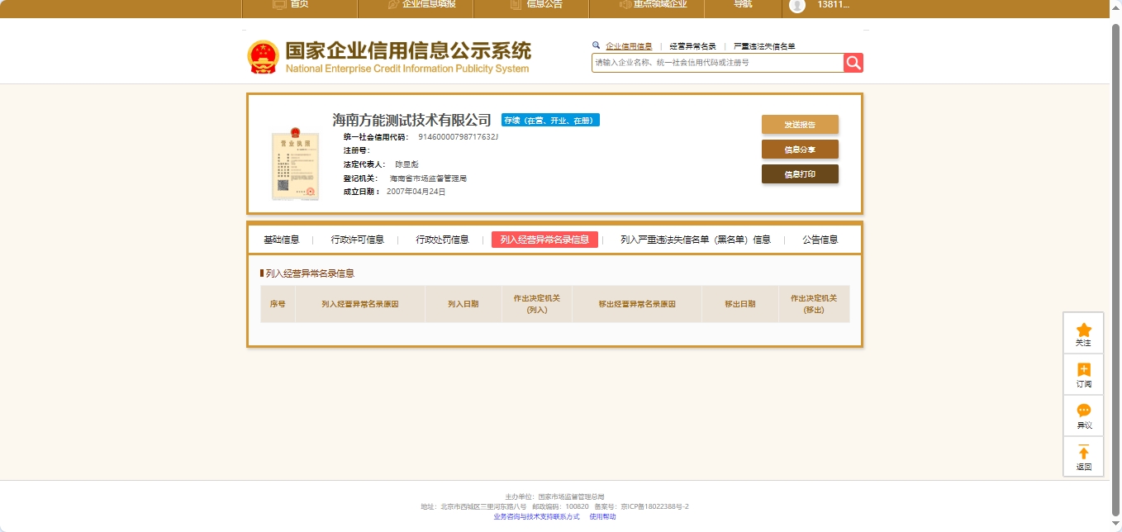Open the business license thumbnail image

(x=295, y=164)
